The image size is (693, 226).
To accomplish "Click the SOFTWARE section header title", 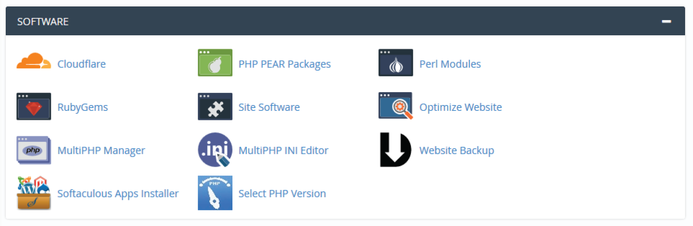I will click(x=43, y=22).
